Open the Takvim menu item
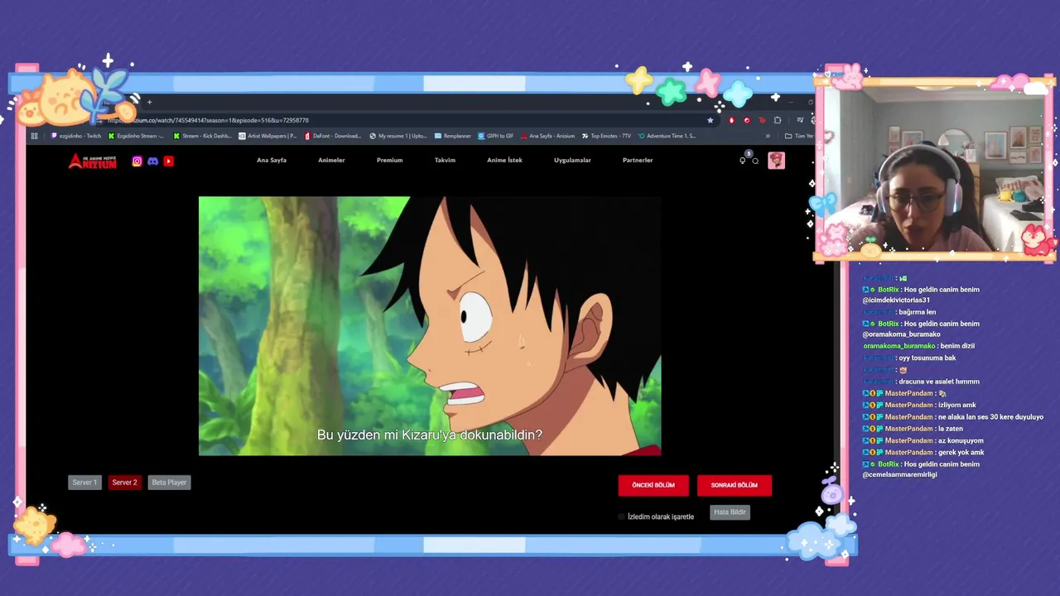 click(x=445, y=161)
